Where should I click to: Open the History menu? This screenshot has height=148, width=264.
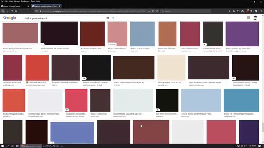(17, 1)
